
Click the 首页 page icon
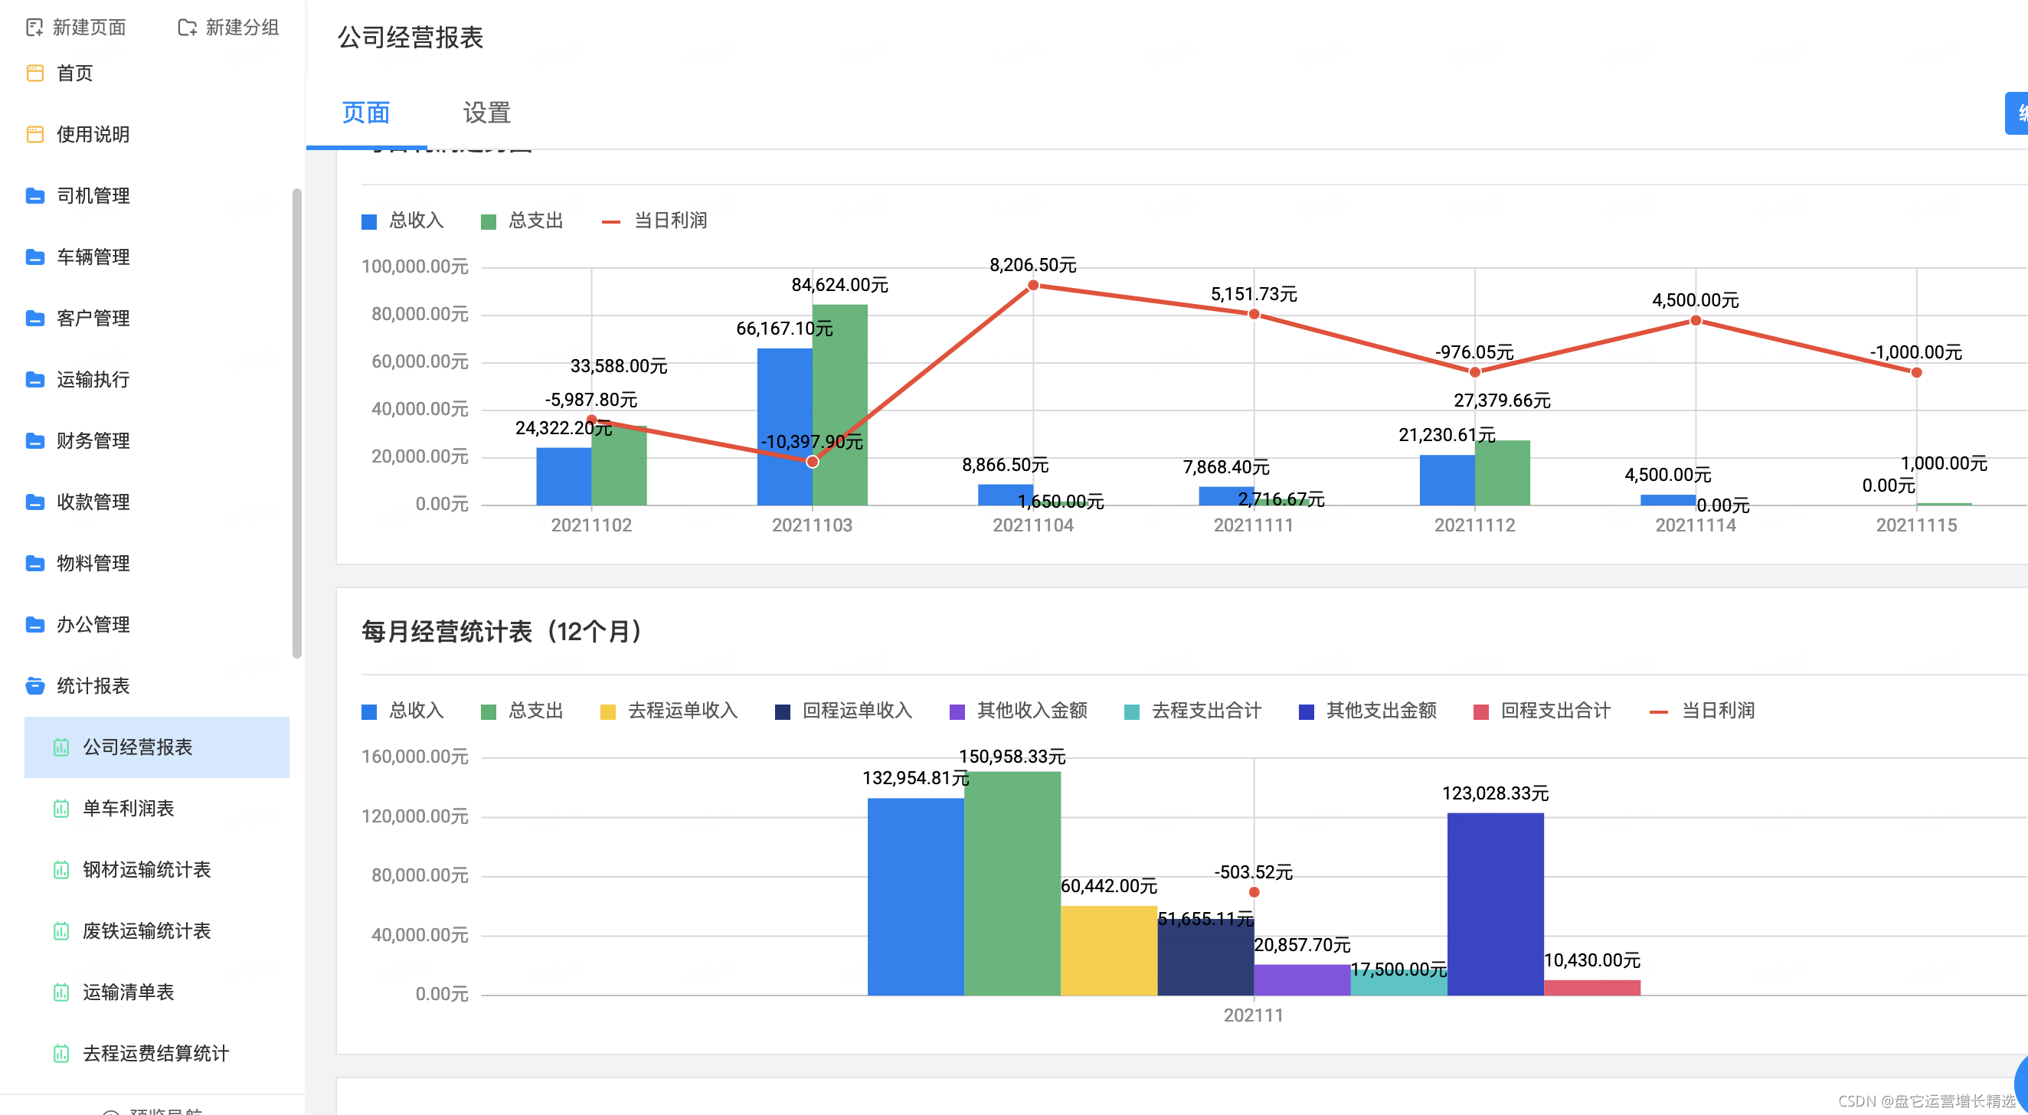tap(34, 74)
